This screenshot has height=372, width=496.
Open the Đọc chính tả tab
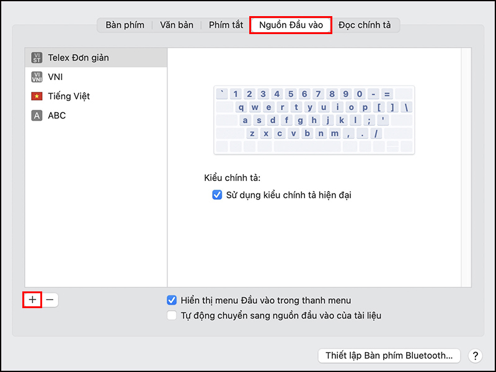[365, 25]
